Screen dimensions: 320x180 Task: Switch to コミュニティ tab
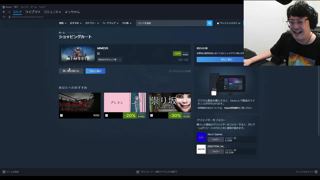click(x=52, y=12)
